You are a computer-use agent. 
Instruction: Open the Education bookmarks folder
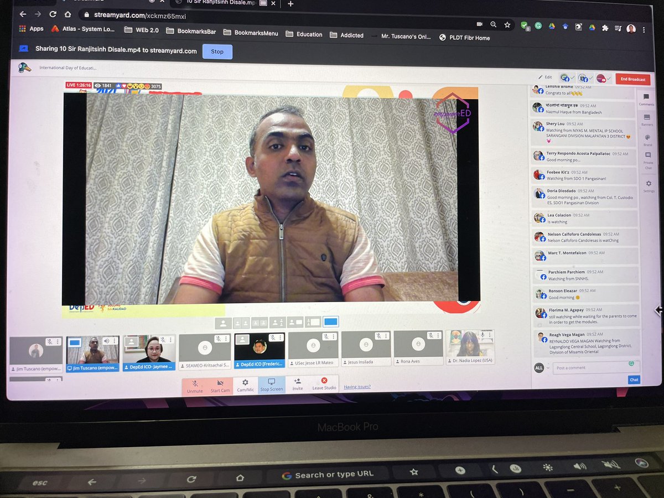[x=304, y=34]
